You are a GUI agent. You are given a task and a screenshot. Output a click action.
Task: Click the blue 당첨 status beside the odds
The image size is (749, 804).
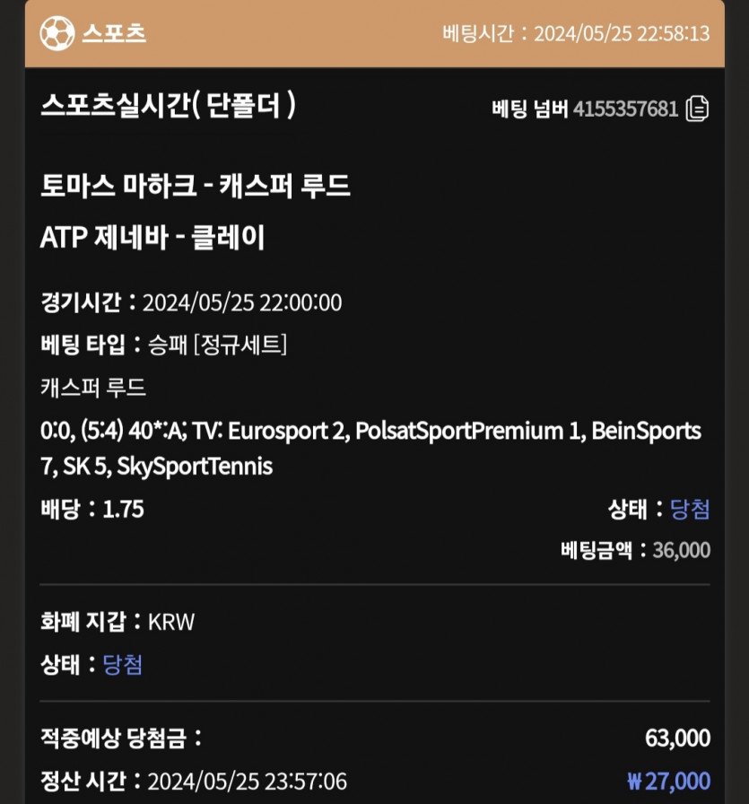click(690, 510)
